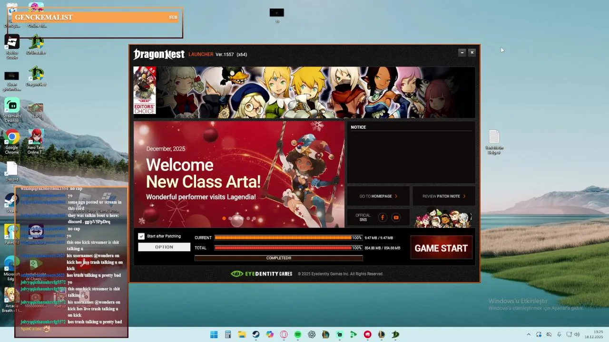Open the ss.JPG image file

[36, 111]
